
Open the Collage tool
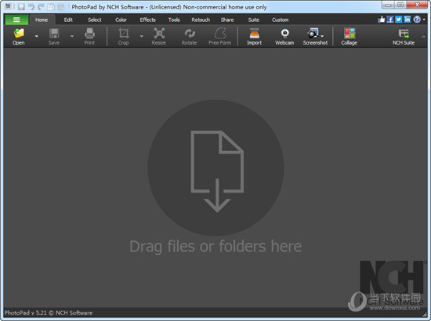[349, 36]
